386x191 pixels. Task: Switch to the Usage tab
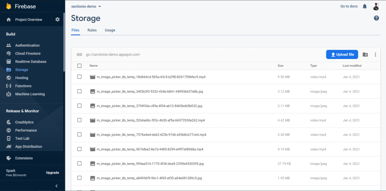coord(110,31)
